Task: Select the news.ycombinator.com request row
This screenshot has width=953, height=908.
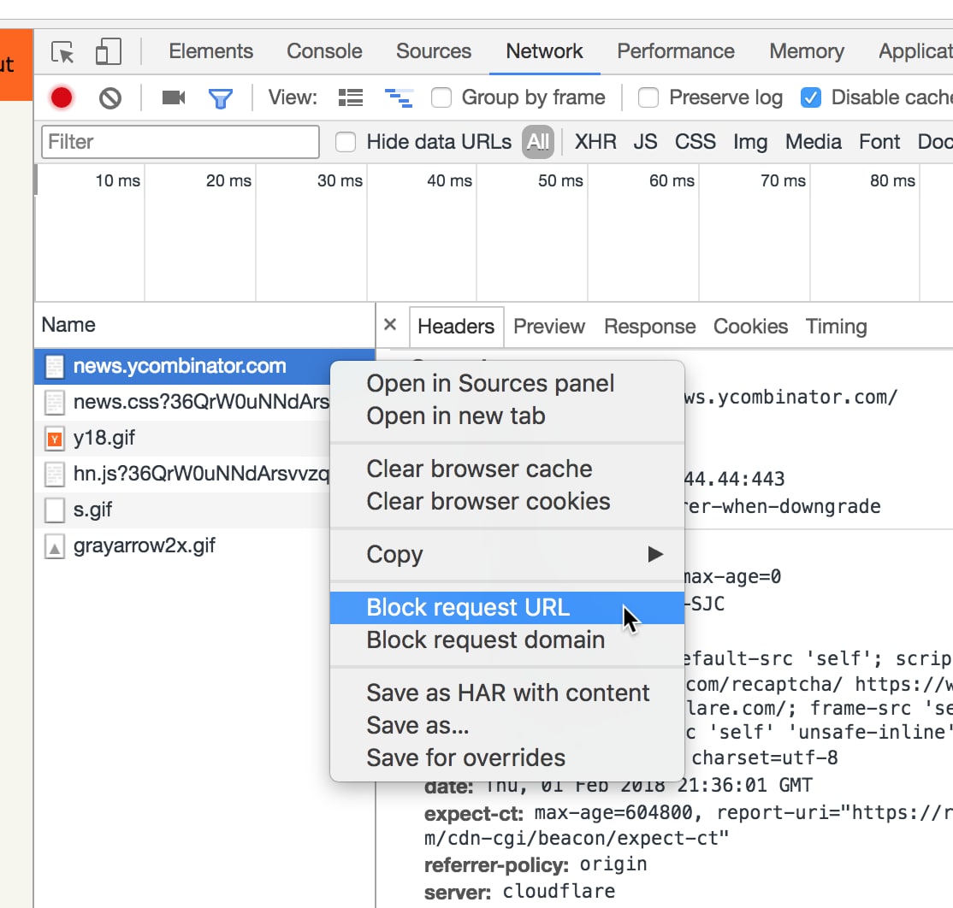Action: click(204, 366)
